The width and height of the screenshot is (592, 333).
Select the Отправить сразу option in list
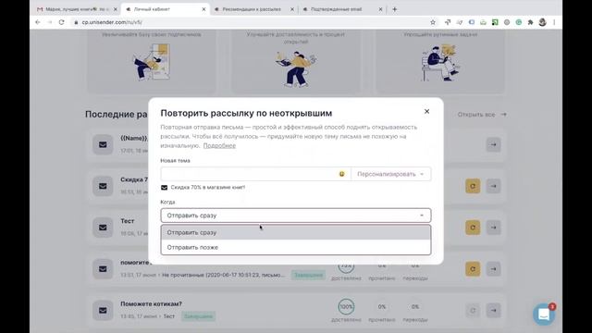(296, 232)
